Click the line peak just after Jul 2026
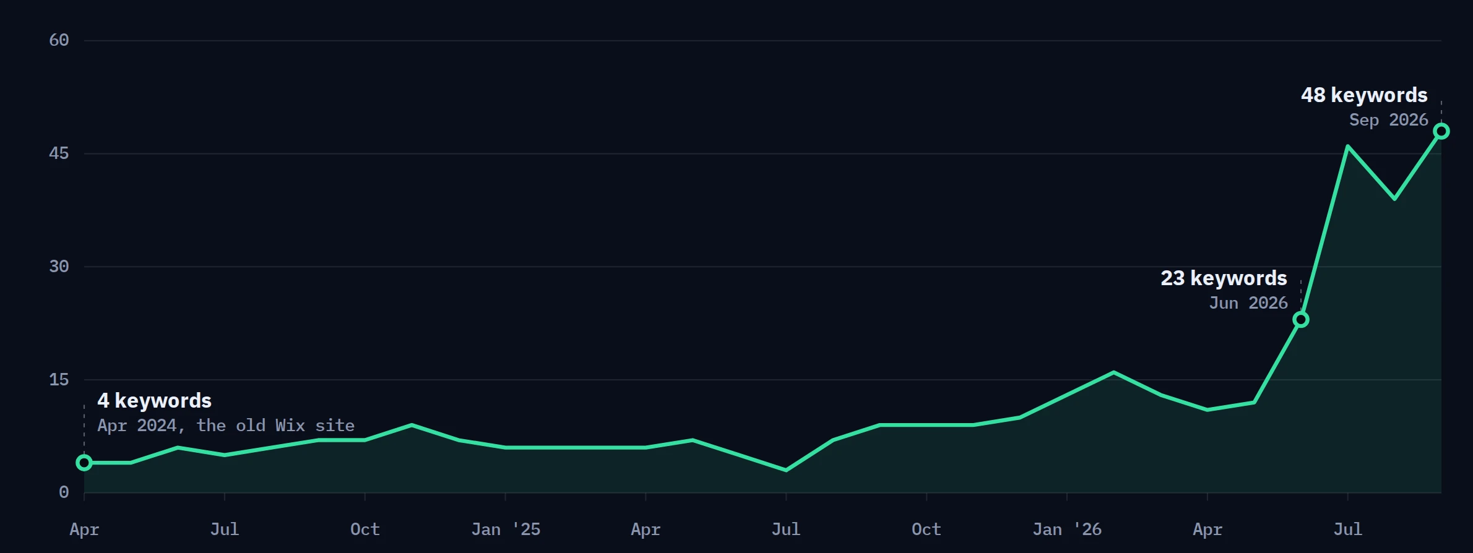The height and width of the screenshot is (553, 1473). 1347,146
